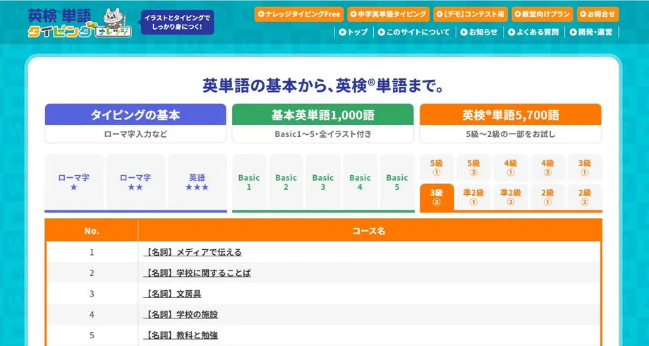The image size is (649, 346).
Task: Select the active 3級 ② tab
Action: (x=437, y=197)
